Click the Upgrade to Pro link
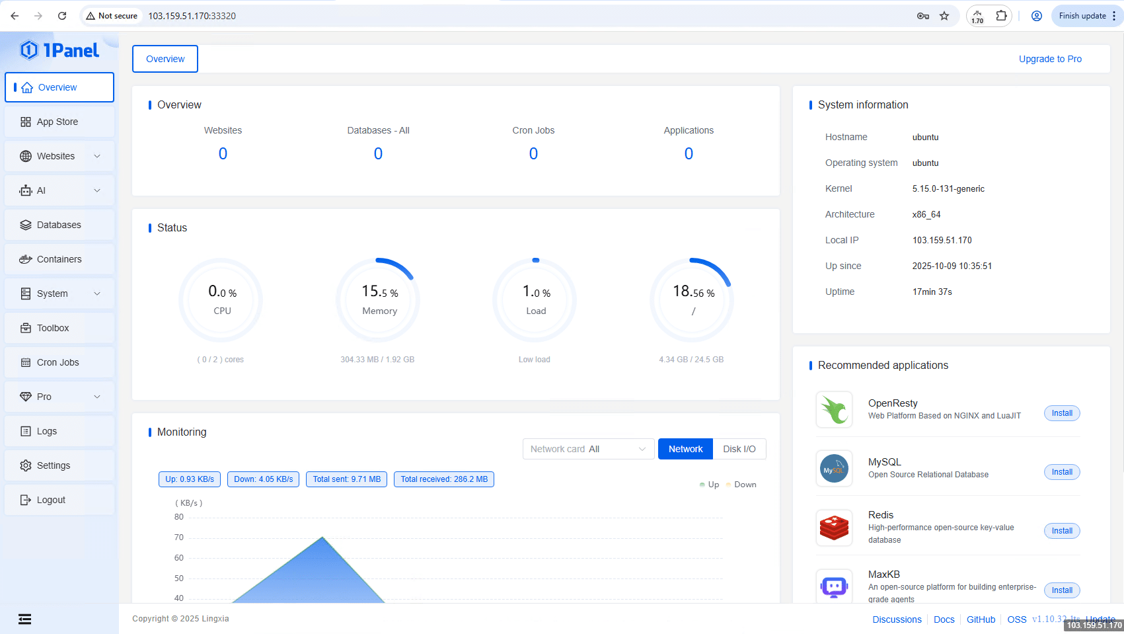The width and height of the screenshot is (1124, 634). (1050, 59)
